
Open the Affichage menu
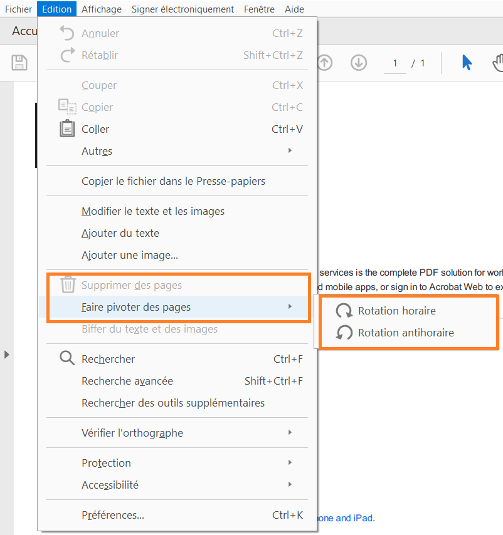coord(101,9)
